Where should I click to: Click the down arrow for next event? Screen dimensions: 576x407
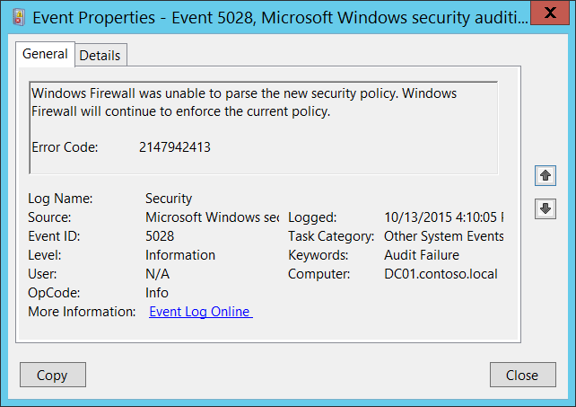545,209
